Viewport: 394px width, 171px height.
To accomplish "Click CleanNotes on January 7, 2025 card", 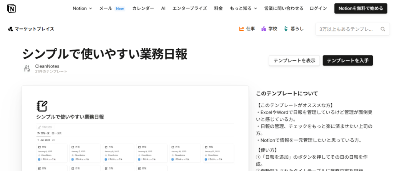I will click(80, 155).
